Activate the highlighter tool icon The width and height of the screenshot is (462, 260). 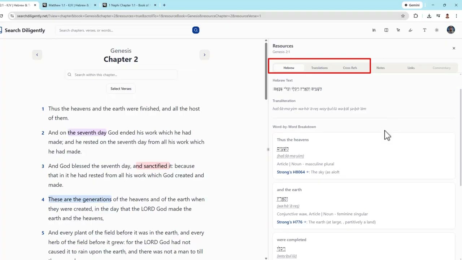point(410,30)
